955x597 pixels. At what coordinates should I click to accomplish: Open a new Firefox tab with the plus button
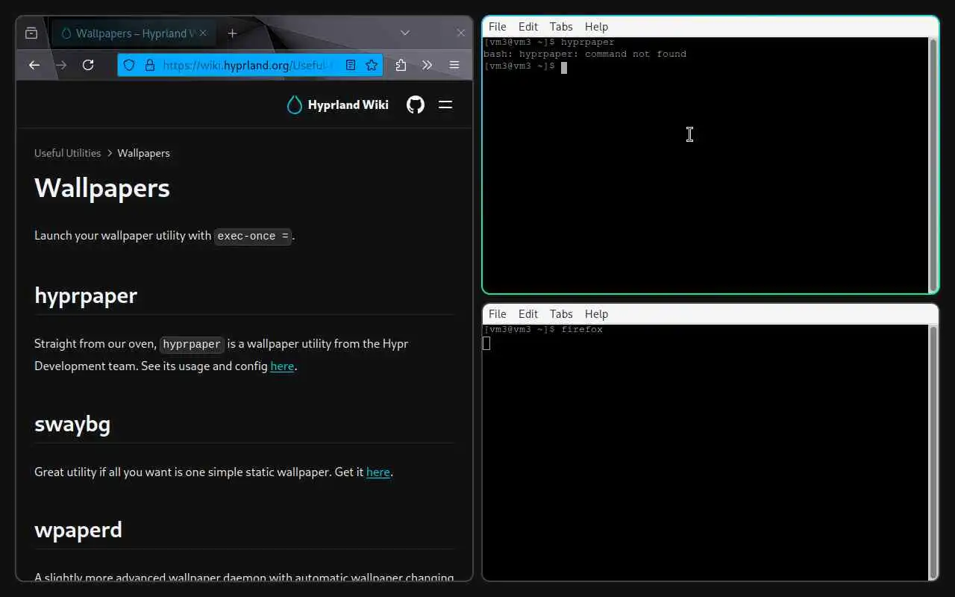pos(232,33)
